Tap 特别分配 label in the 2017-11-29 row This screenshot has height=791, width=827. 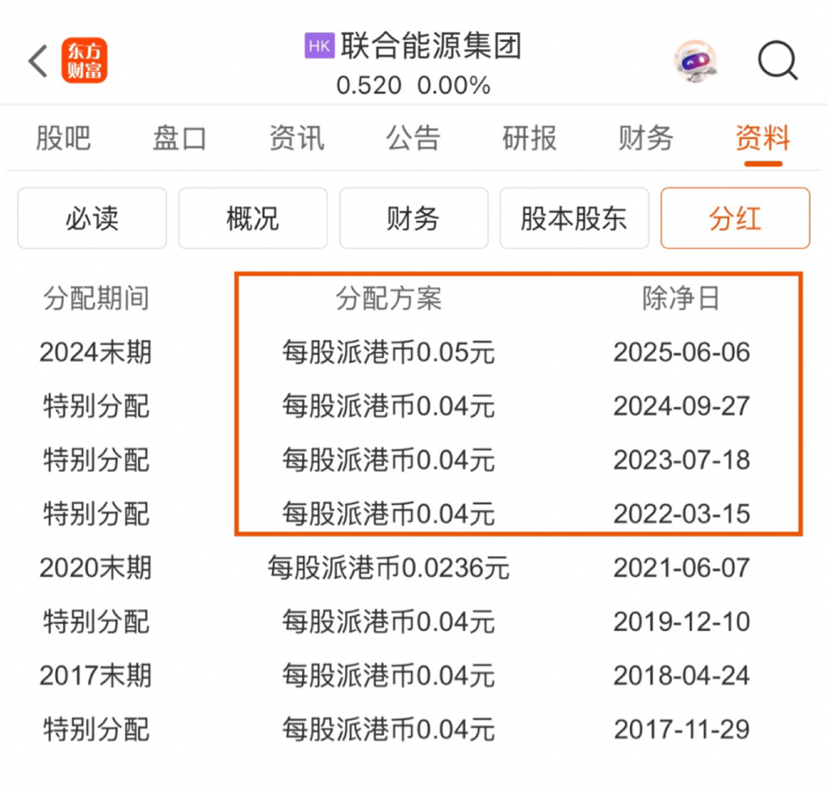(96, 730)
